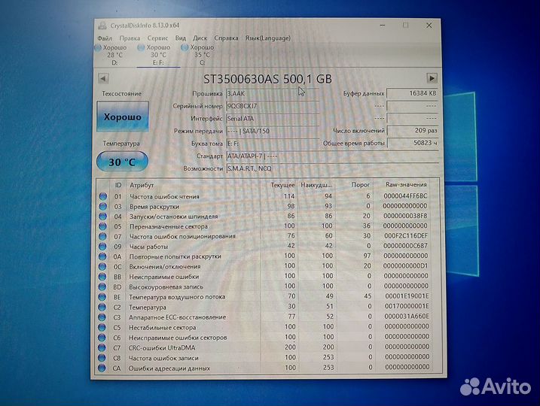This screenshot has width=540, height=406.
Task: Click status icon for Нестабильные сектора
Action: pos(102,327)
